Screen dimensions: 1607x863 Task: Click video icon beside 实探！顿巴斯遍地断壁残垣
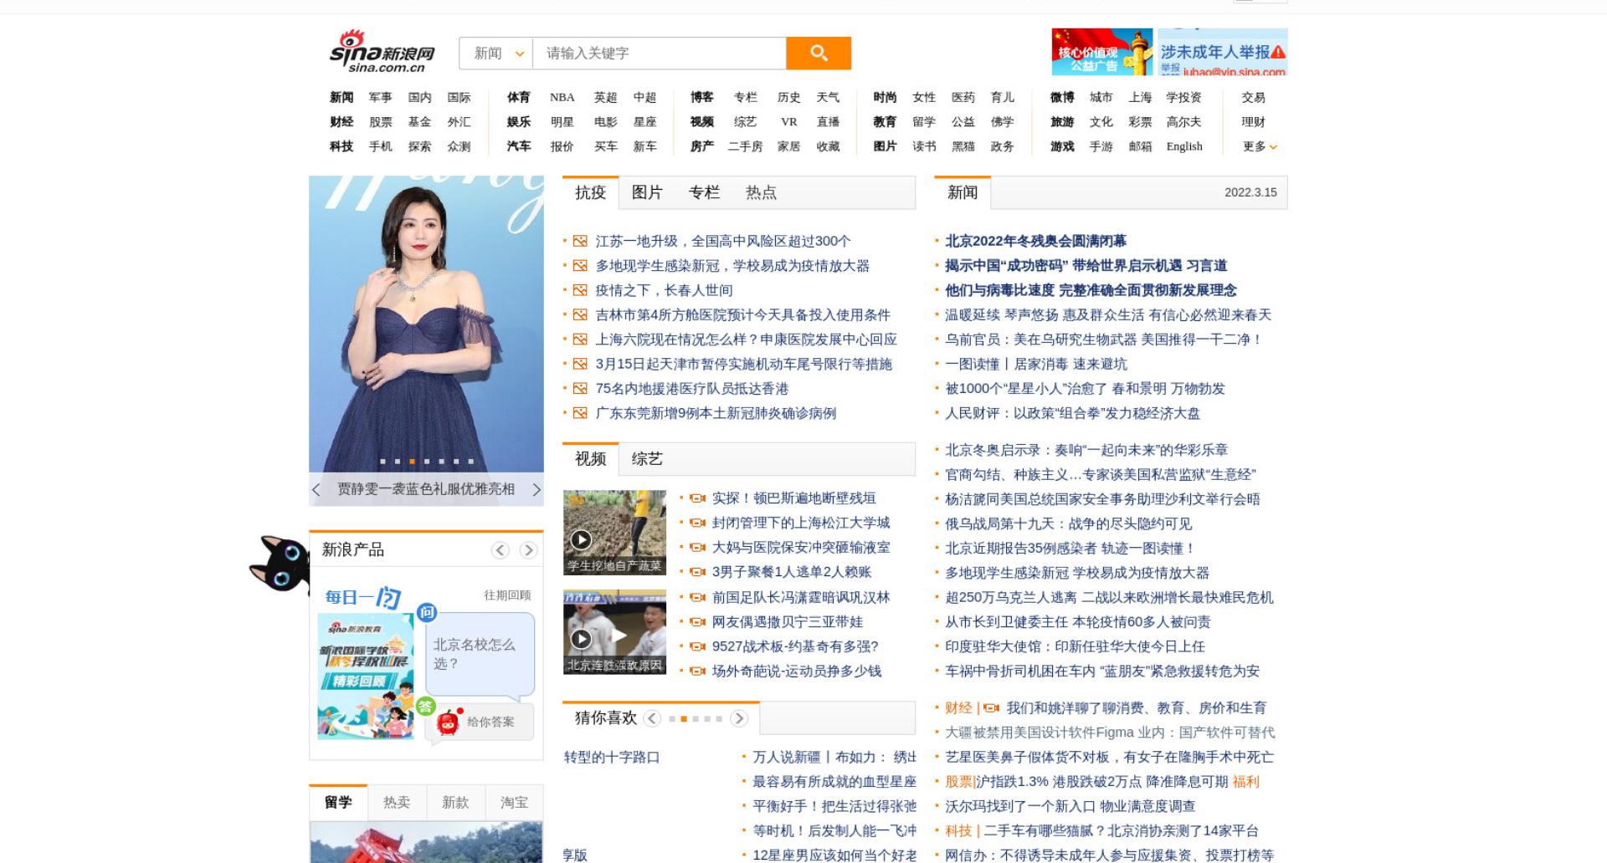pyautogui.click(x=697, y=498)
